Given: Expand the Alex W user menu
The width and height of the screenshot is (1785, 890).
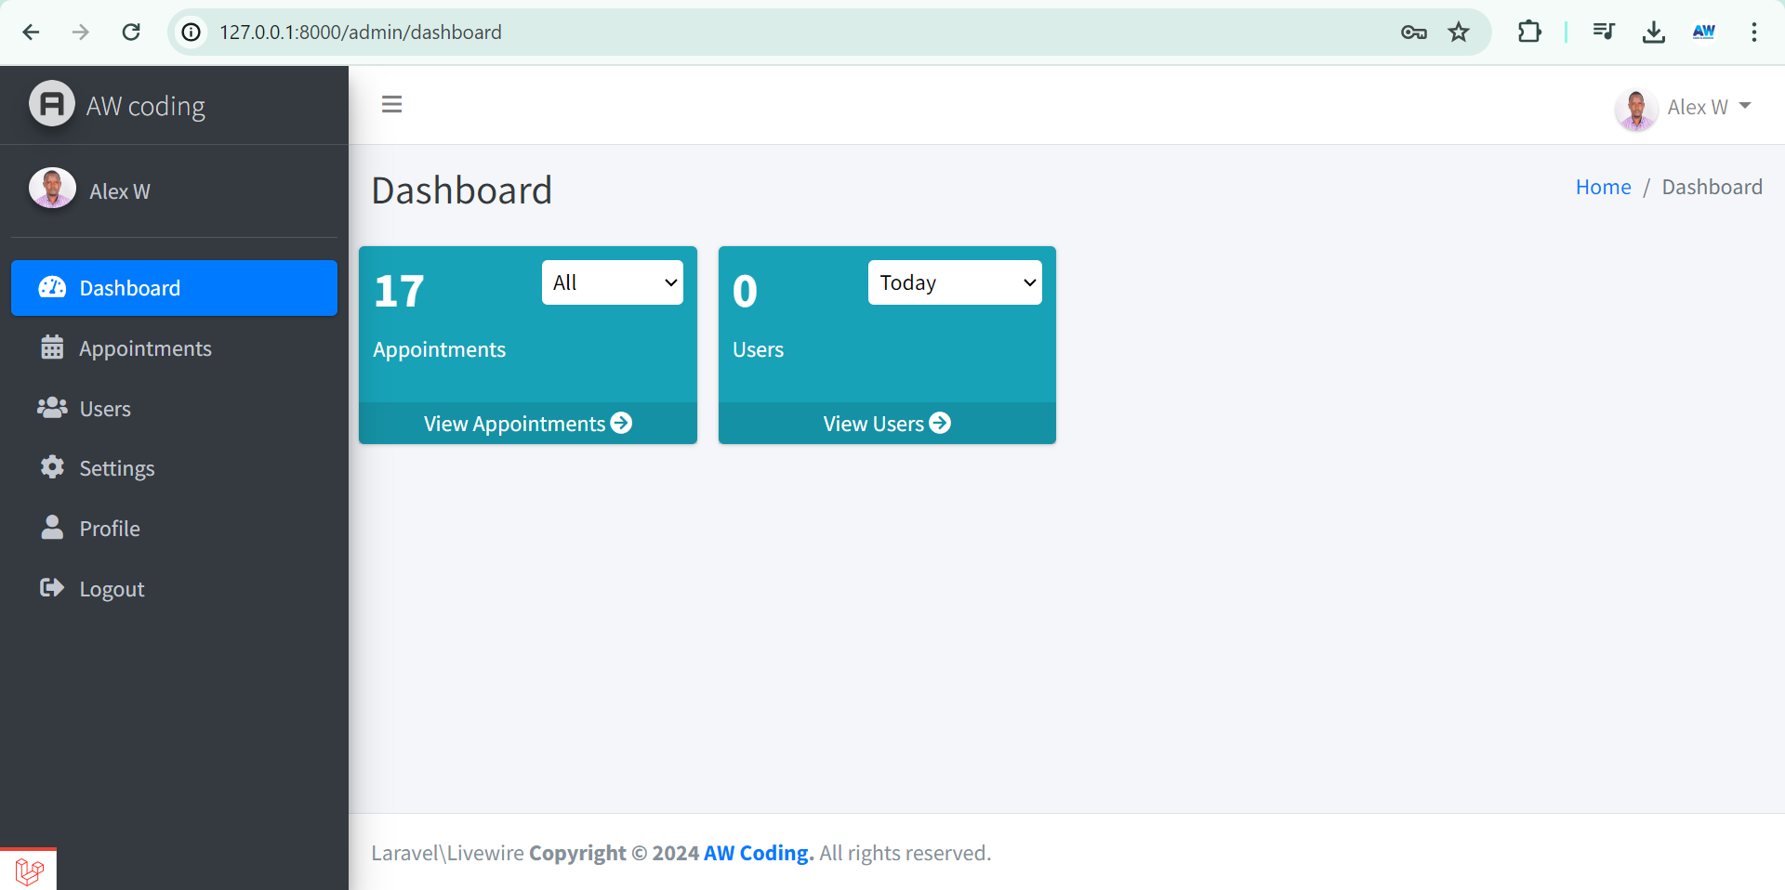Looking at the screenshot, I should [1684, 108].
